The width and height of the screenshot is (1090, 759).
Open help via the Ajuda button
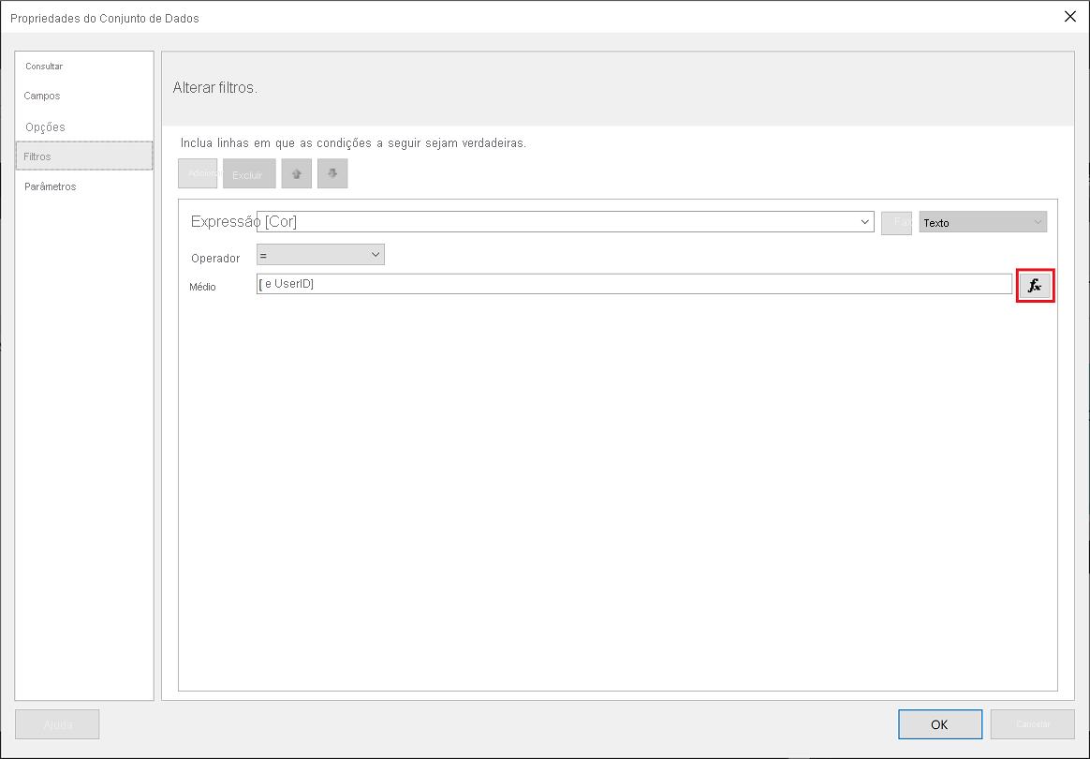(x=57, y=723)
